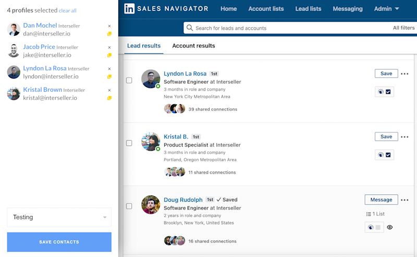Screen dimensions: 417x257
Task: Click 'Software Engineer at Interseller' under Doug Rudolph
Action: pyautogui.click(x=202, y=208)
